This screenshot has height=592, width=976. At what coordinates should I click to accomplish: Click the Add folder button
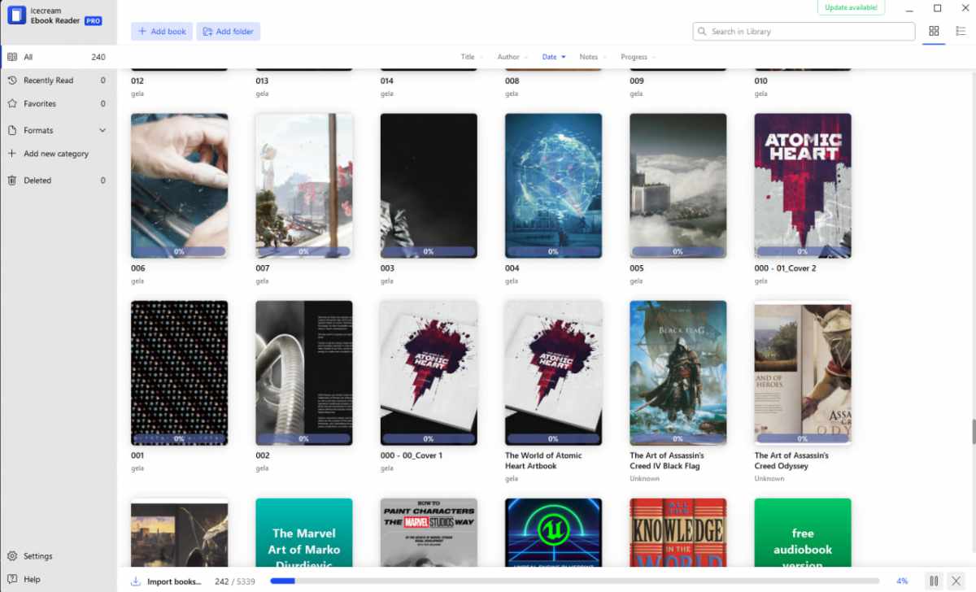pos(228,32)
